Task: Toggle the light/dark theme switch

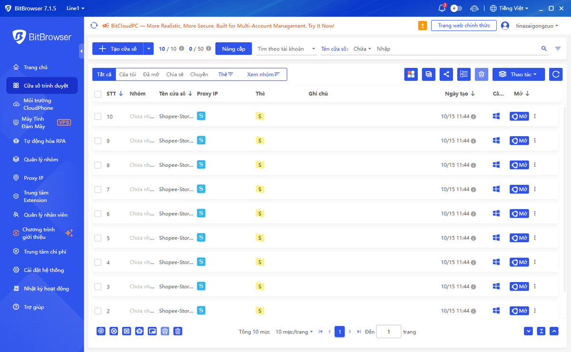Action: pos(456,9)
